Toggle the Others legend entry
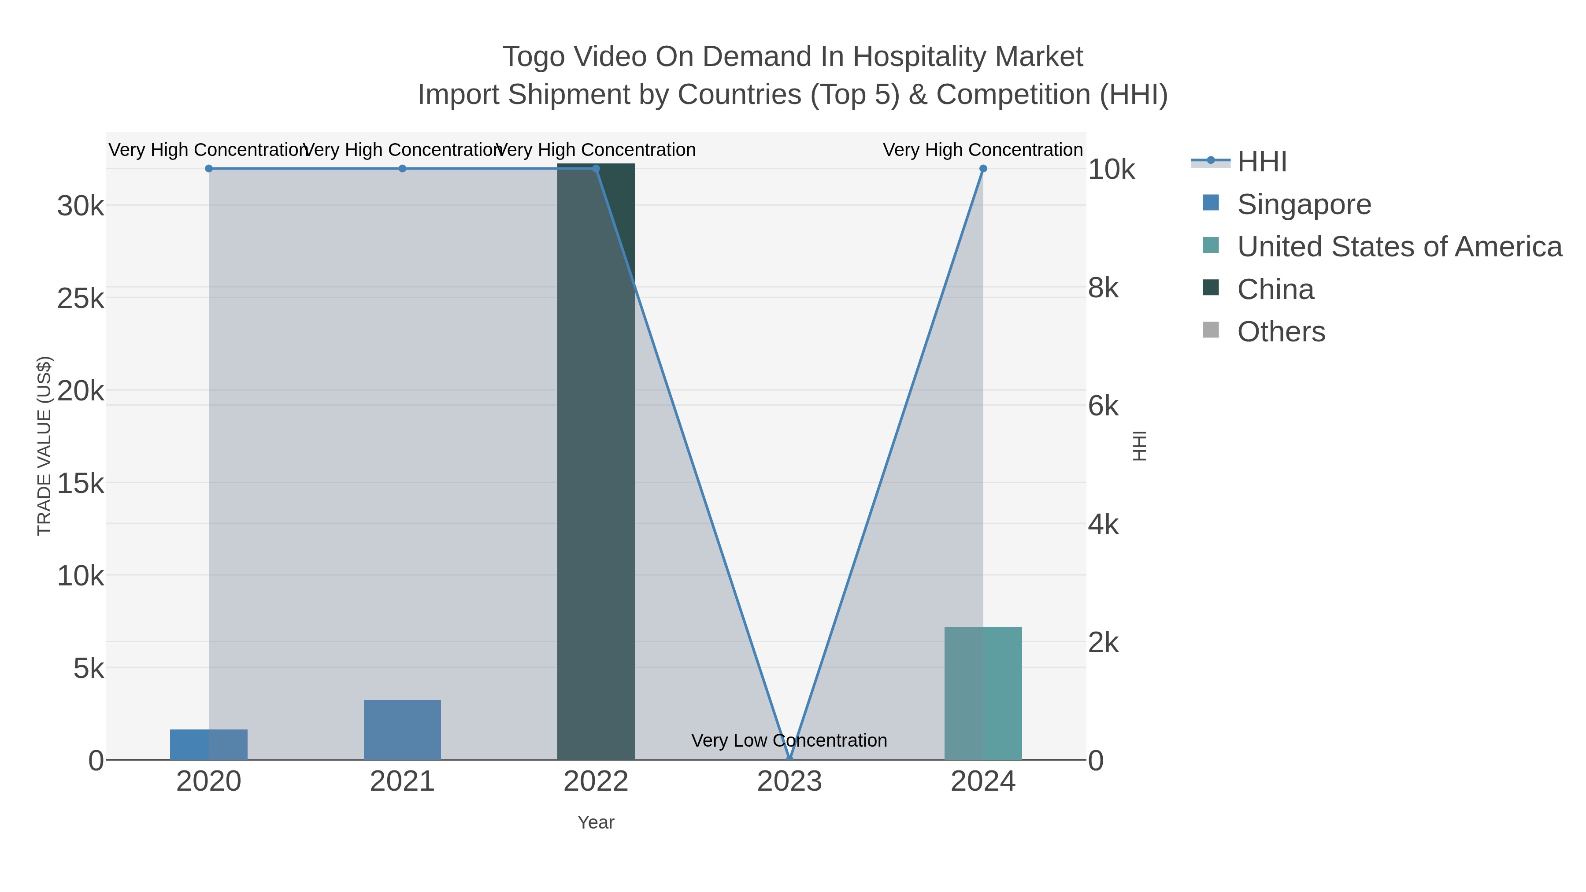The image size is (1586, 892). 1264,331
